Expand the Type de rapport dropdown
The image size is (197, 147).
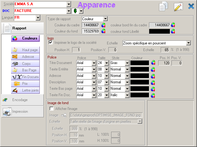tap(105, 19)
